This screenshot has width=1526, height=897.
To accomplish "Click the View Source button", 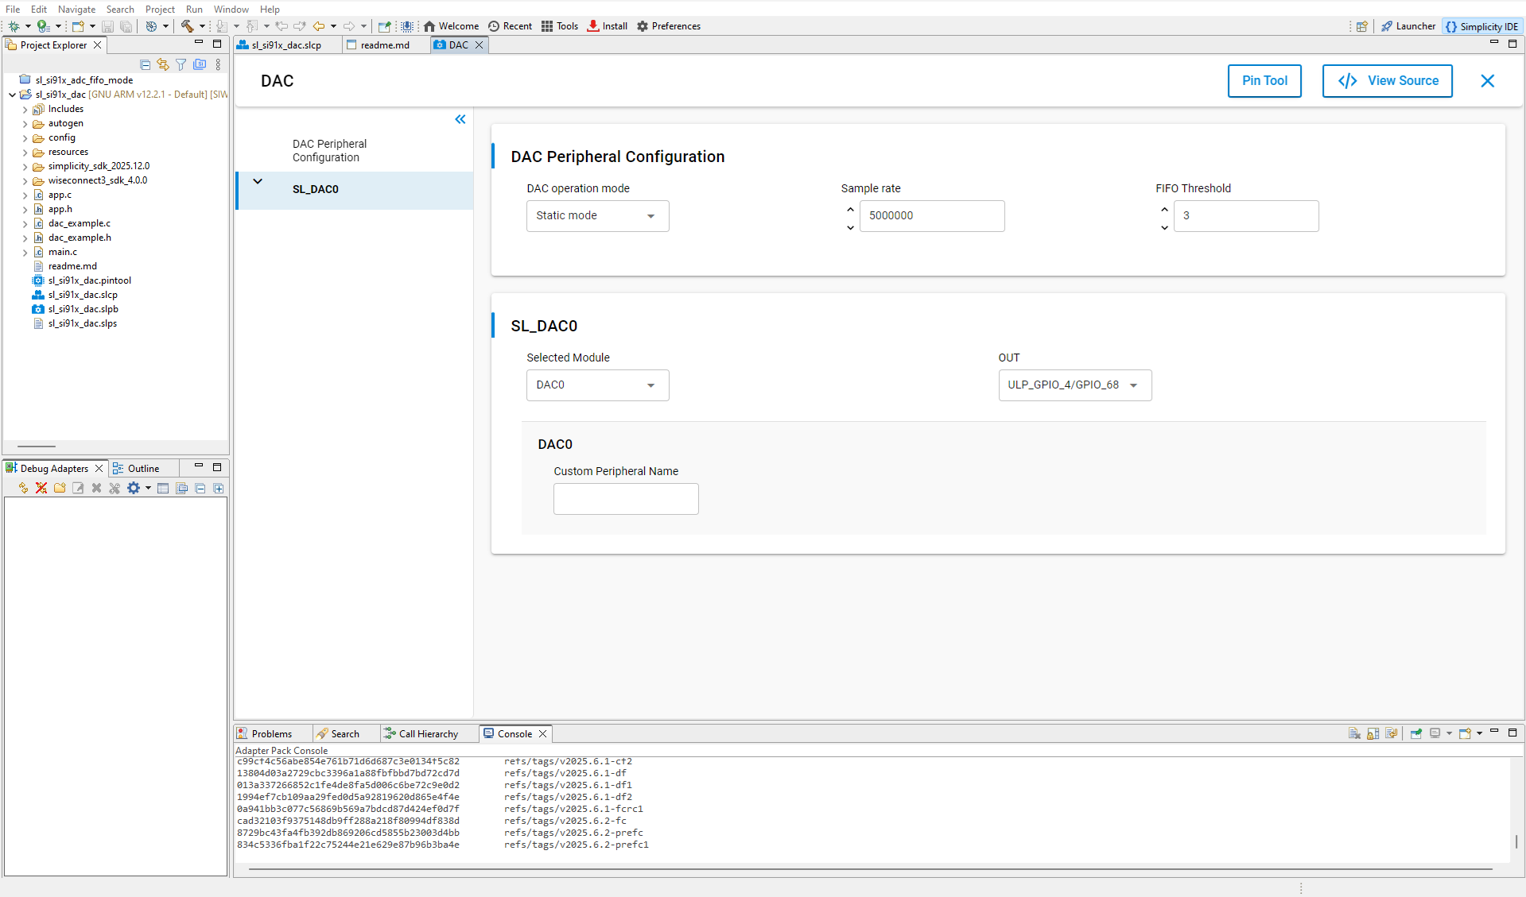I will 1387,81.
